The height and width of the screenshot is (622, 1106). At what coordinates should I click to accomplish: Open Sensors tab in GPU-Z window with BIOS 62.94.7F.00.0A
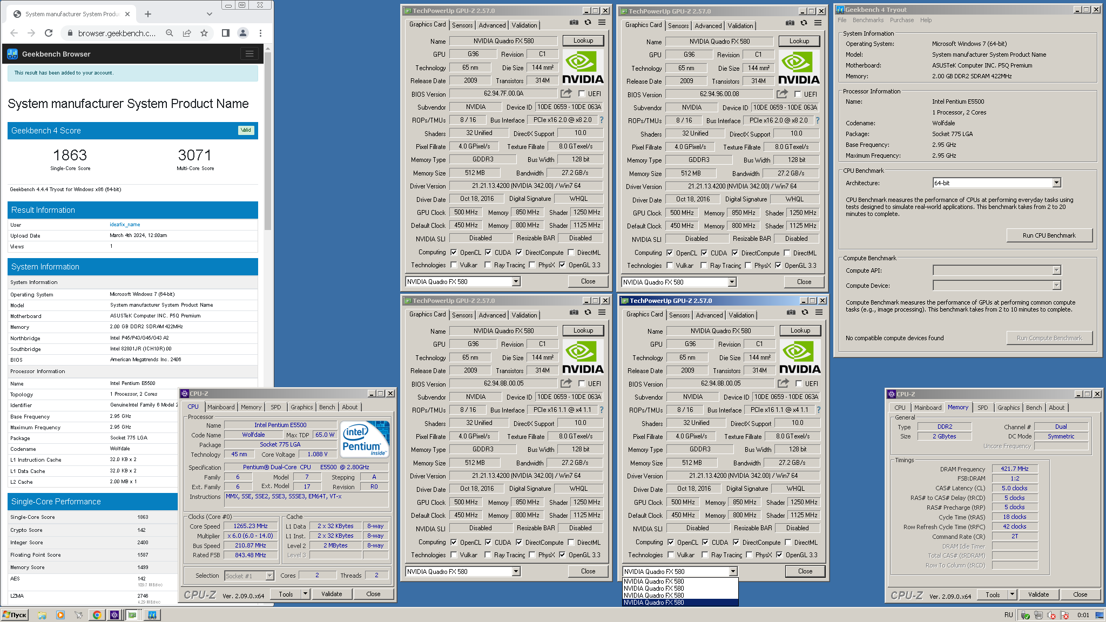click(462, 25)
